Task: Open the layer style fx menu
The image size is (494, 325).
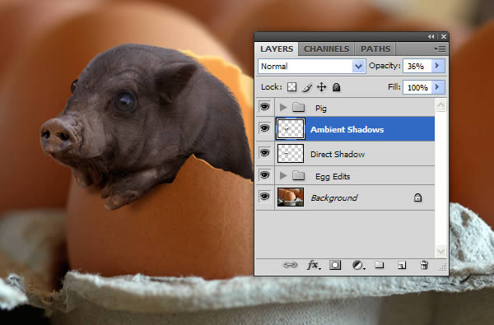Action: (x=314, y=265)
